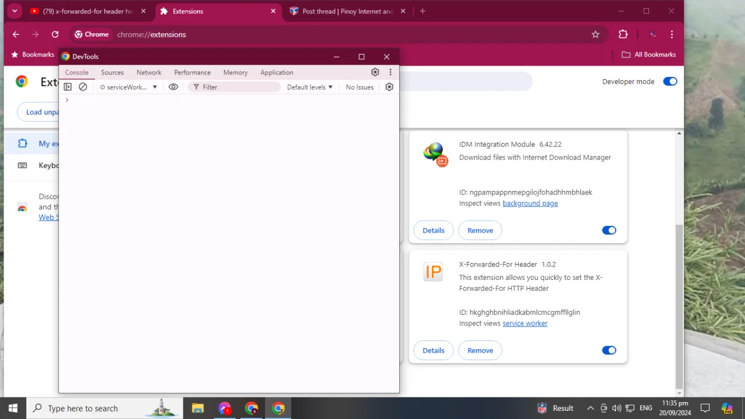Open volume control in system tray
Viewport: 745px width, 419px height.
(617, 408)
